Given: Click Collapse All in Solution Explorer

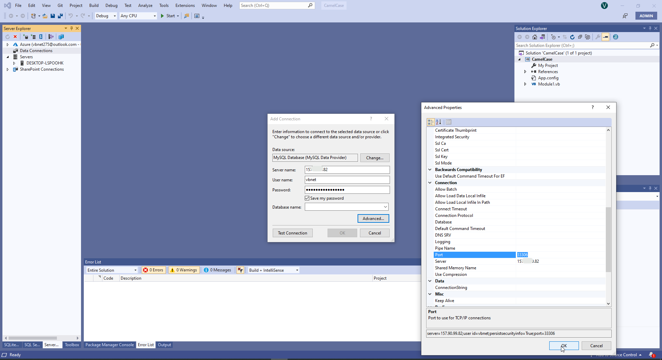Looking at the screenshot, I should (580, 37).
